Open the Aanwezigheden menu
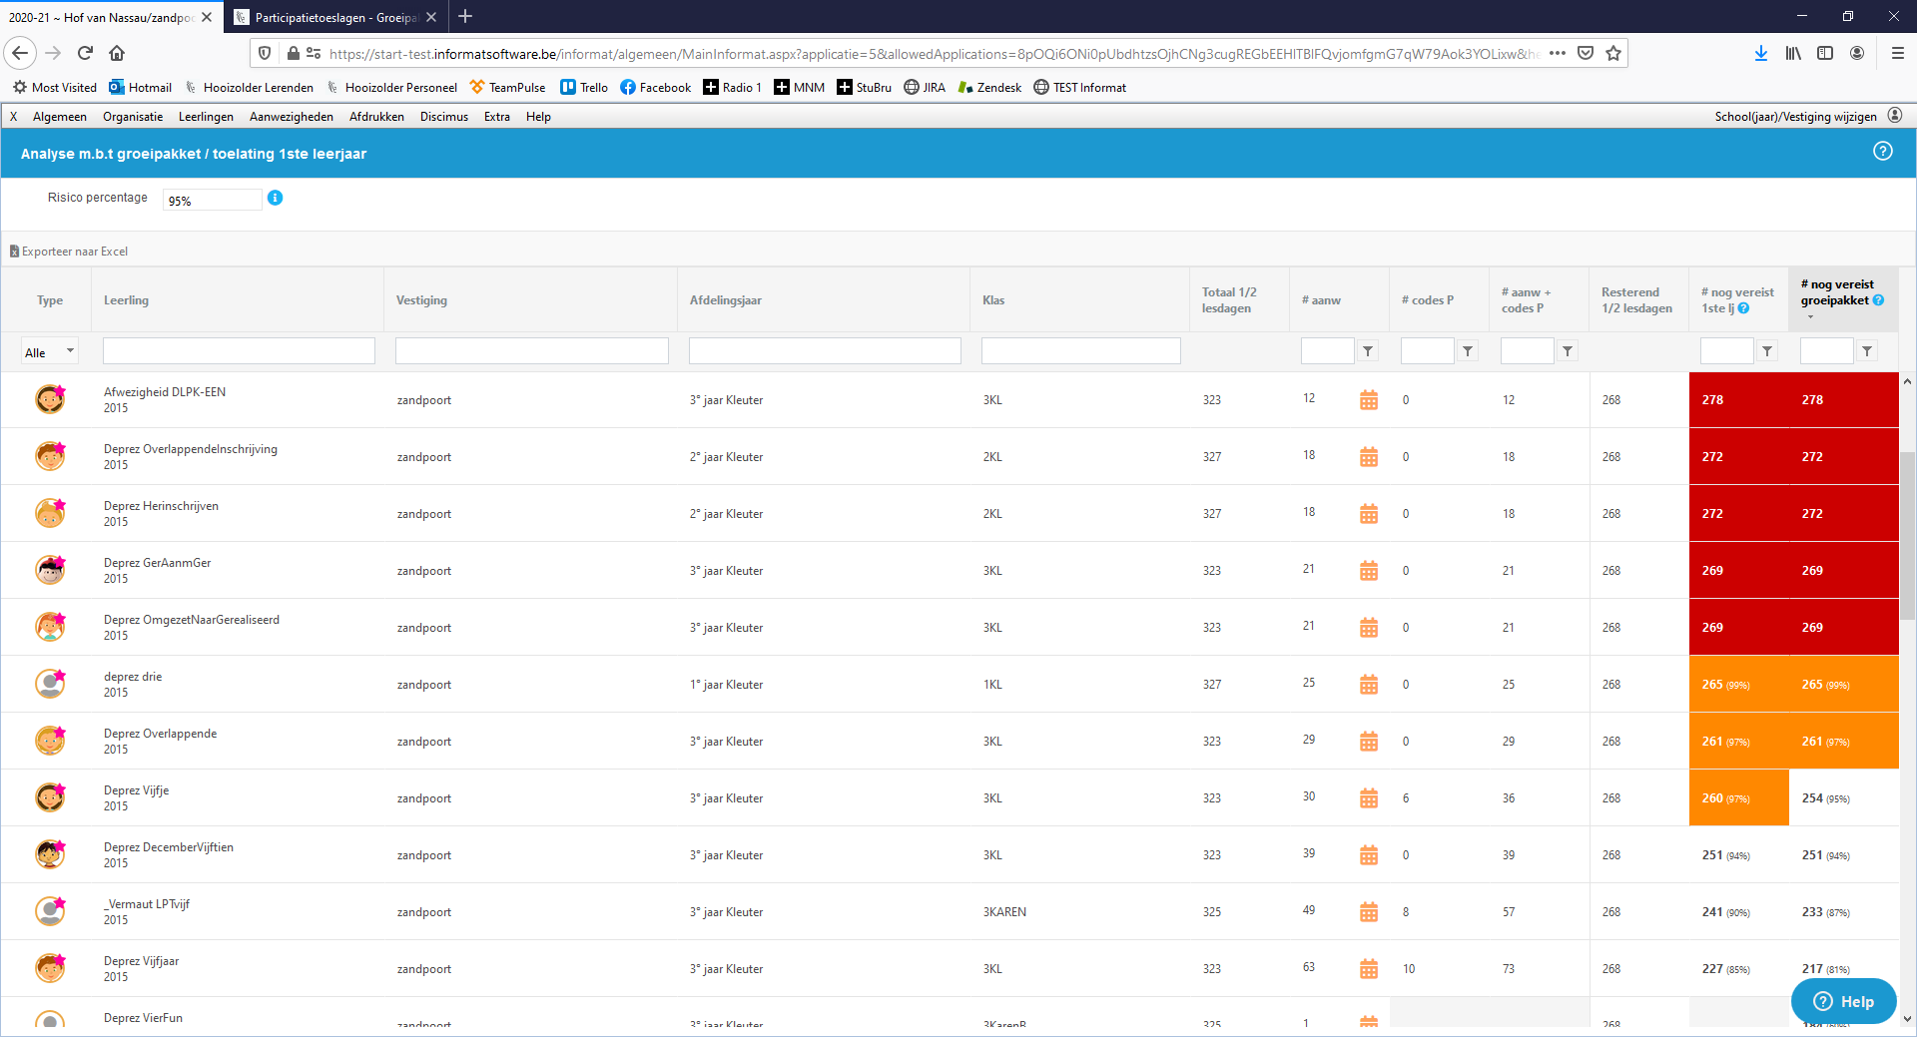This screenshot has width=1917, height=1038. tap(291, 117)
